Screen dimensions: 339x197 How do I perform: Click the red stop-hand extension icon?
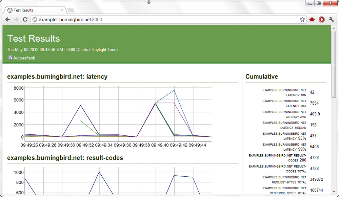click(321, 20)
